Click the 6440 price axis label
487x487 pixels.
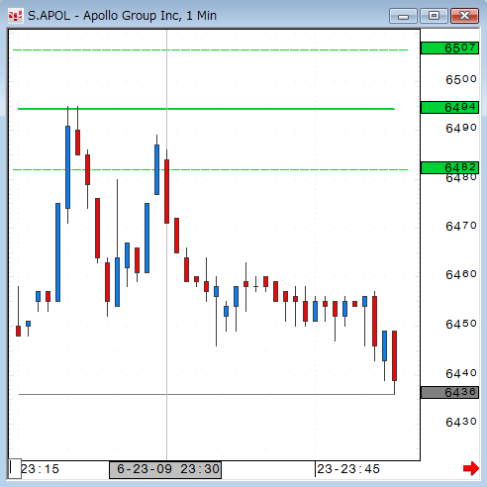point(461,373)
